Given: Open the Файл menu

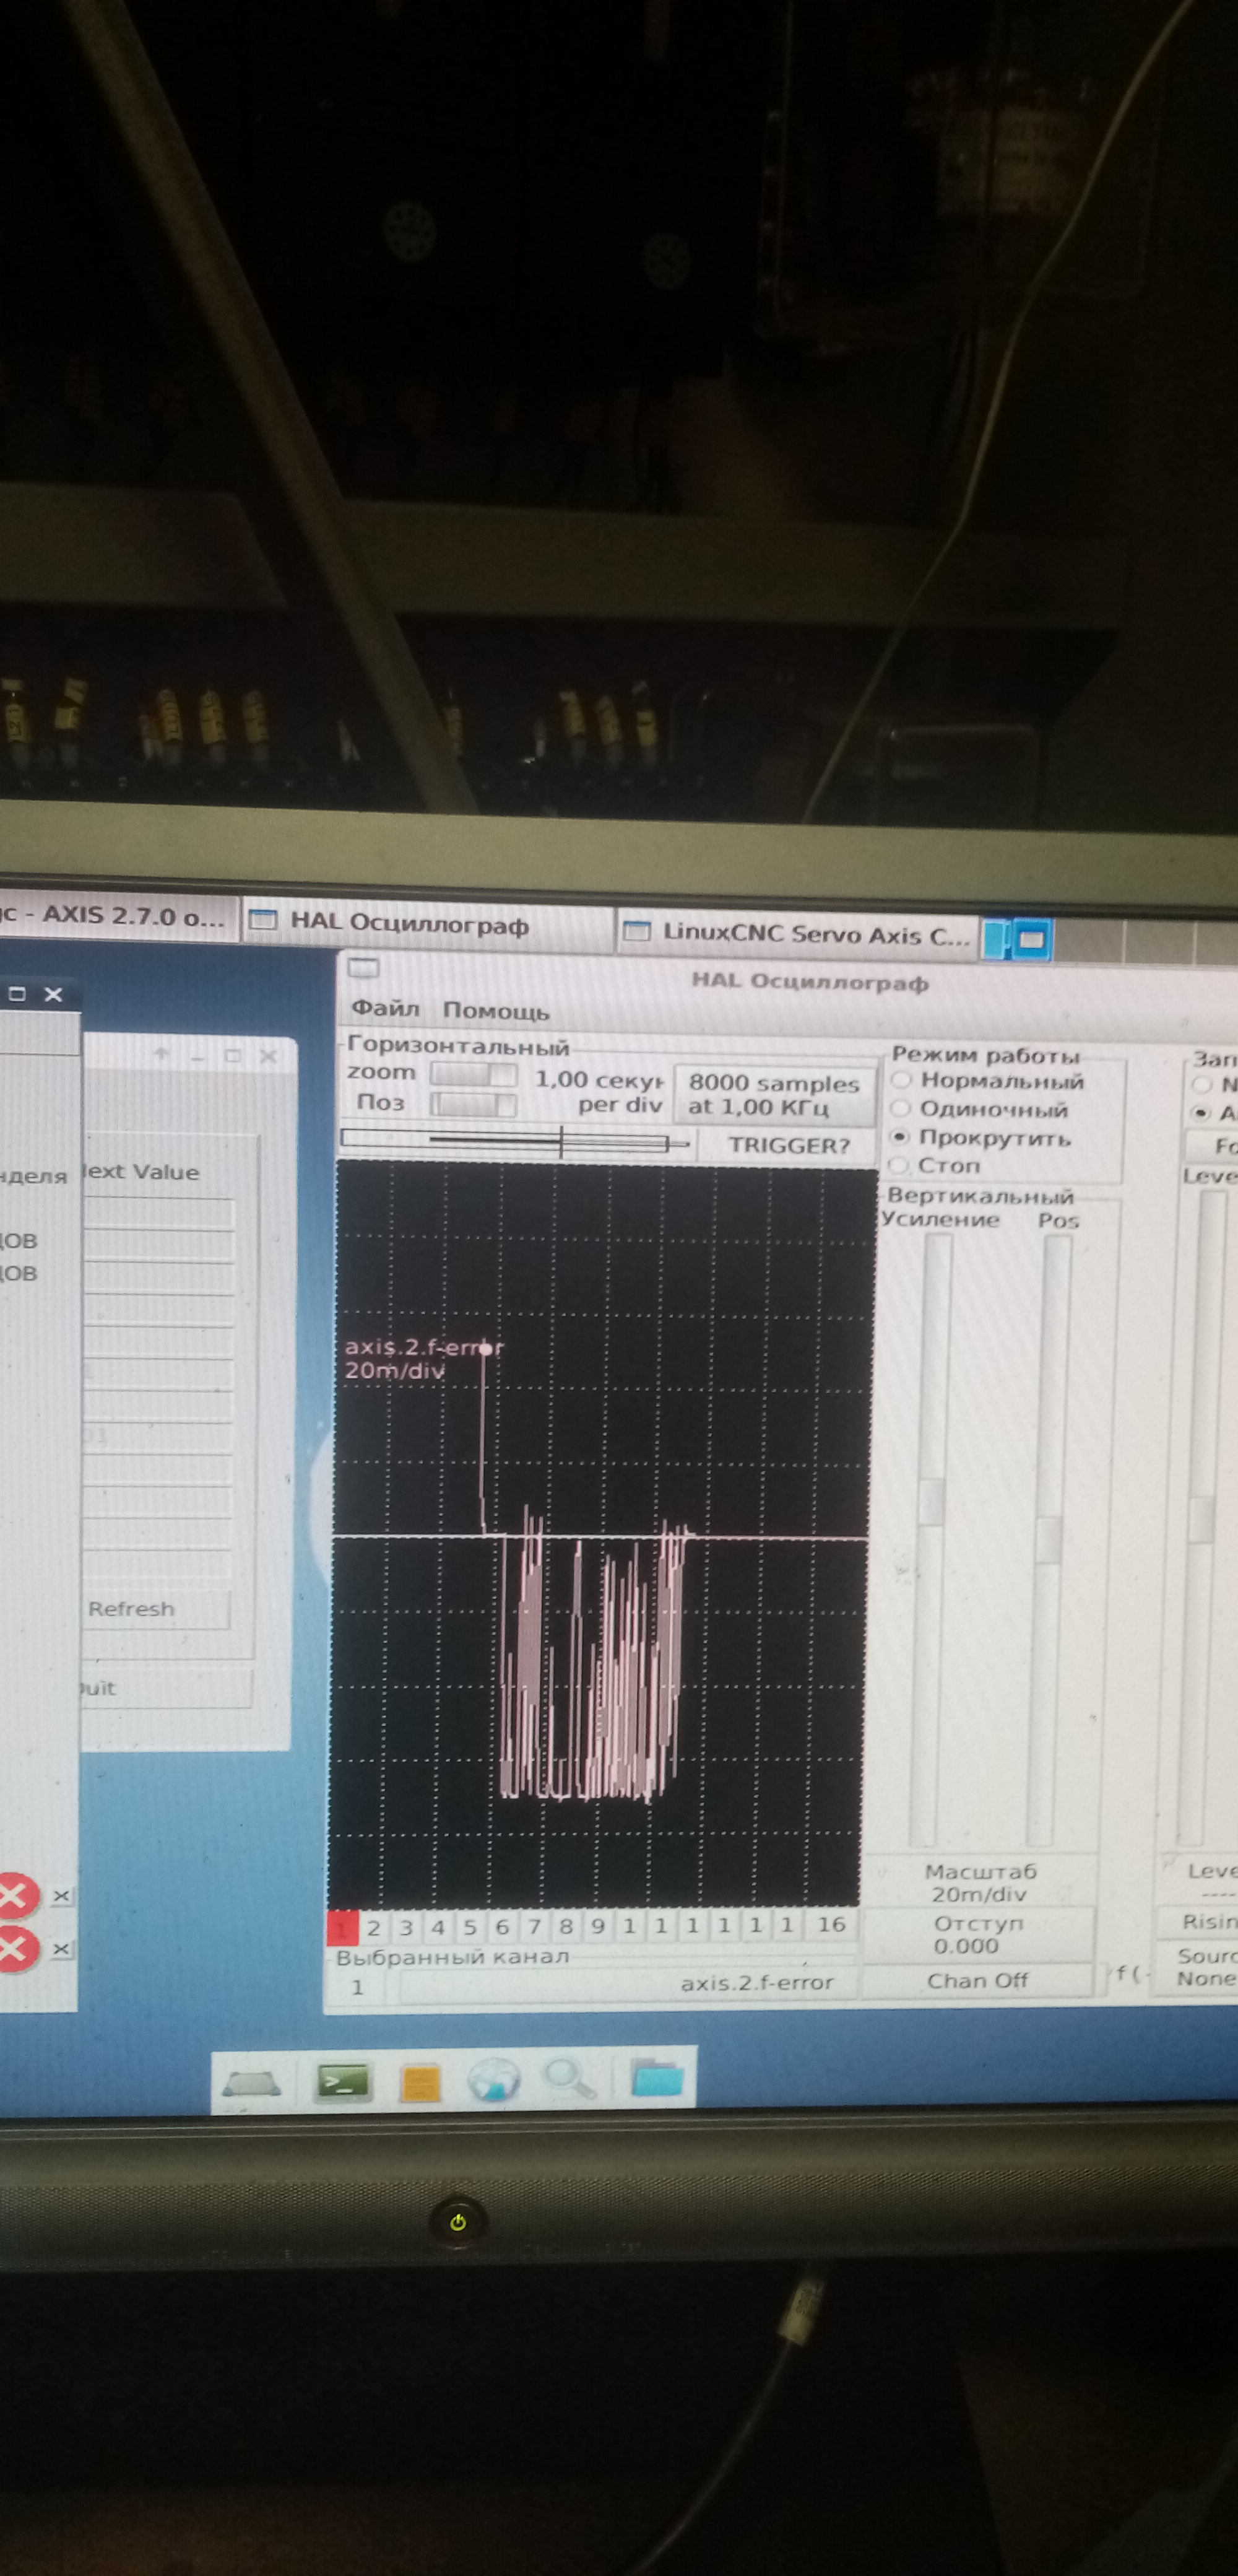Looking at the screenshot, I should [385, 1009].
